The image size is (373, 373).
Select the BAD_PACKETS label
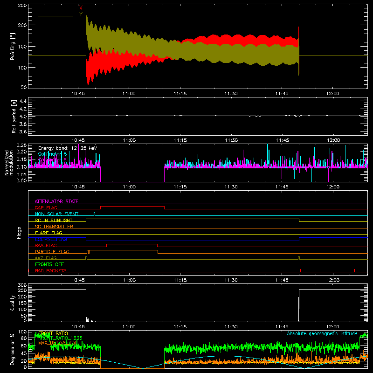51,270
